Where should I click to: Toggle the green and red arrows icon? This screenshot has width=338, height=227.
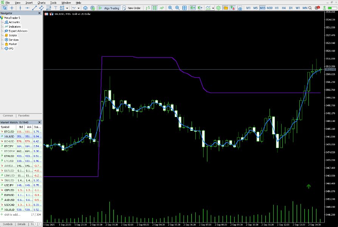232,8
